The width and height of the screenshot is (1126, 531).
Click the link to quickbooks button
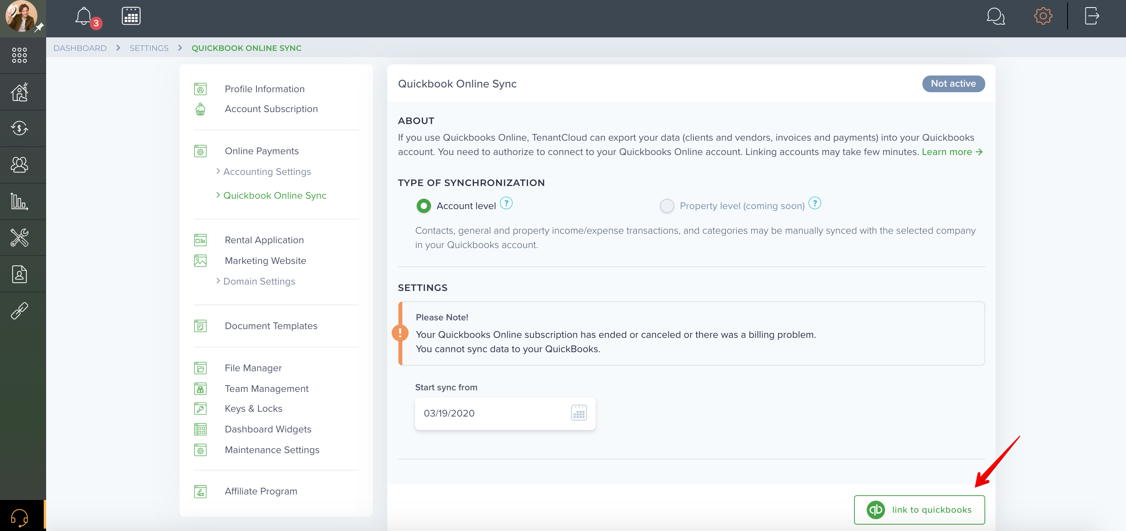(919, 510)
